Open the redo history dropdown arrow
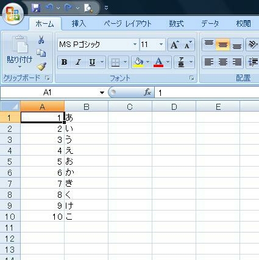Viewport: 259px width, 260px height. click(x=77, y=8)
